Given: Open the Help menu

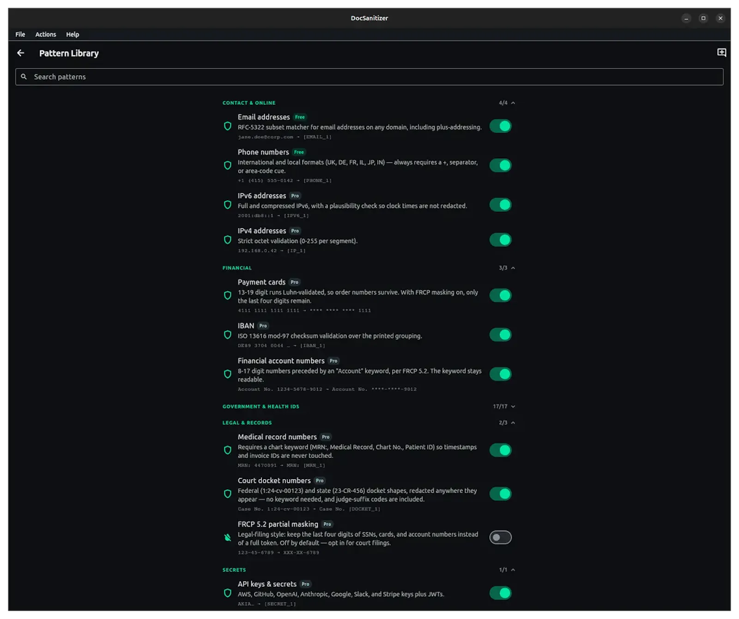Looking at the screenshot, I should tap(73, 35).
